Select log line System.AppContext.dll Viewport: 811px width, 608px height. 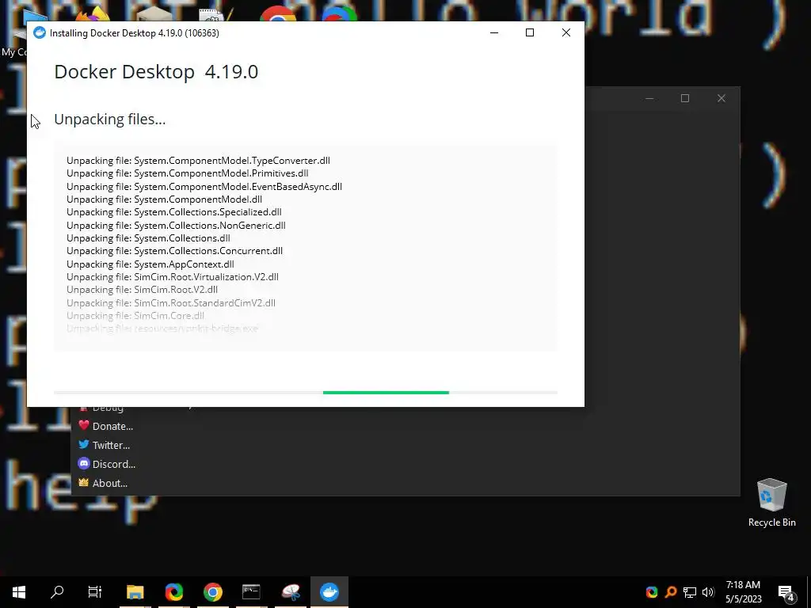(150, 264)
